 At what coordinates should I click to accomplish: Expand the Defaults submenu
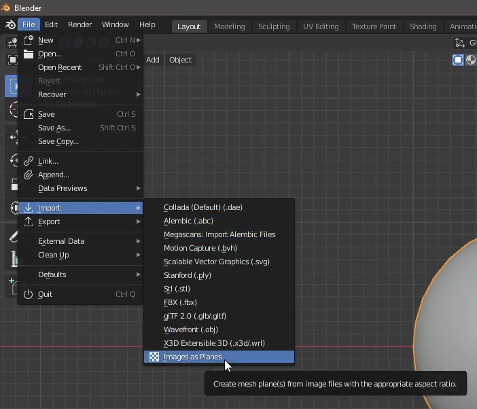pyautogui.click(x=139, y=274)
